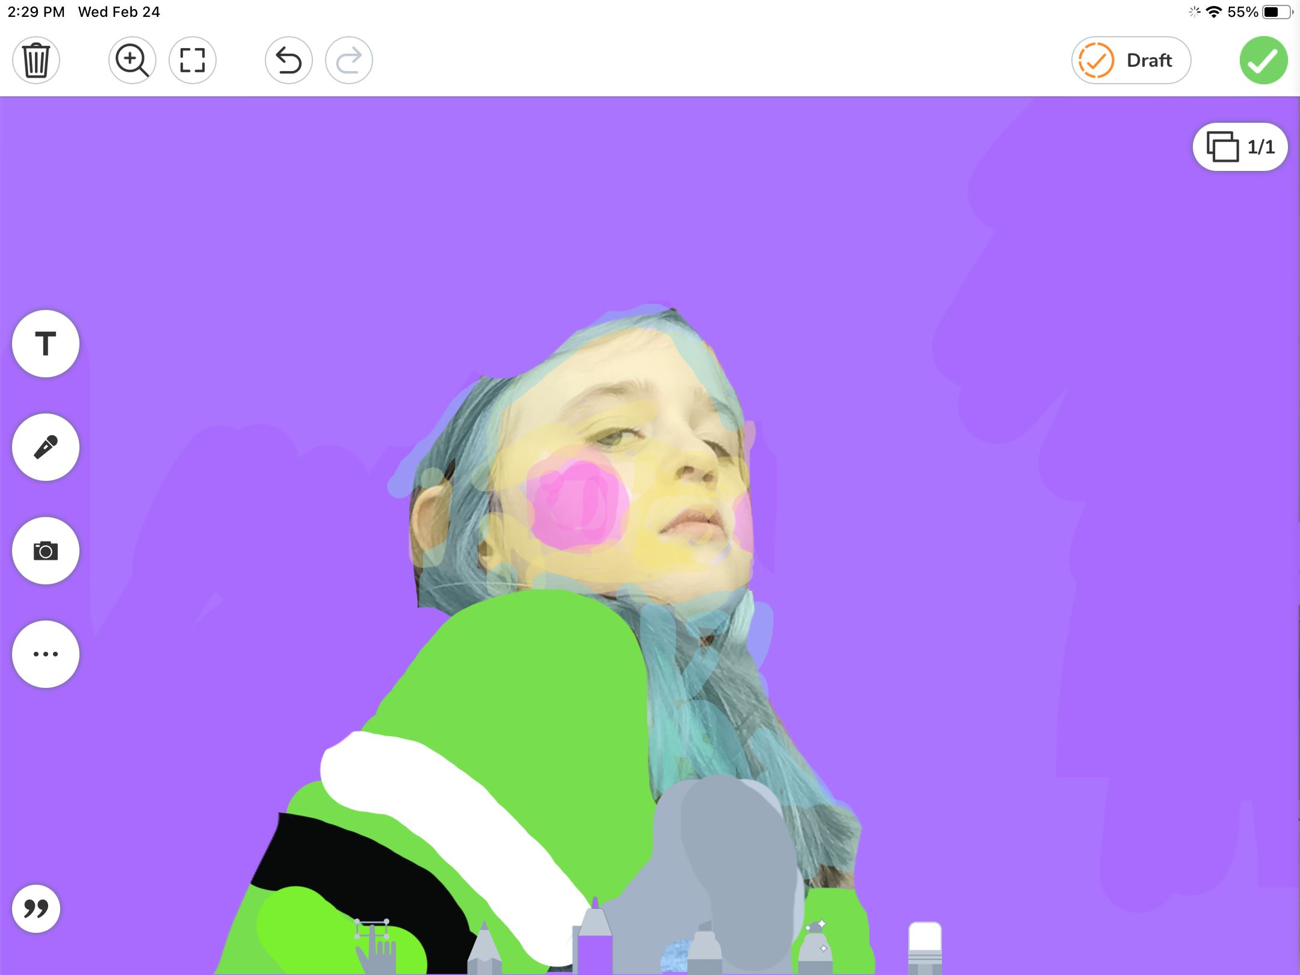Submit with the green check button
The image size is (1300, 975).
(1263, 60)
